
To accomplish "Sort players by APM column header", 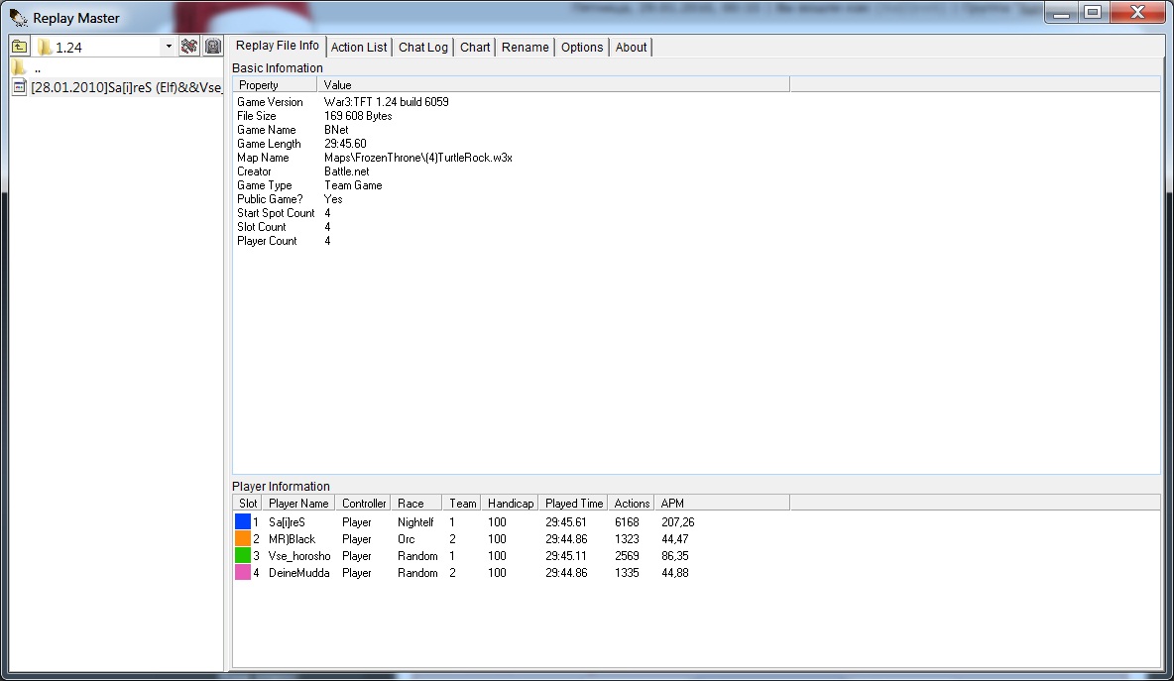I will 672,504.
